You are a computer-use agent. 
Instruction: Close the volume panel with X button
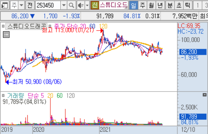coord(205,95)
